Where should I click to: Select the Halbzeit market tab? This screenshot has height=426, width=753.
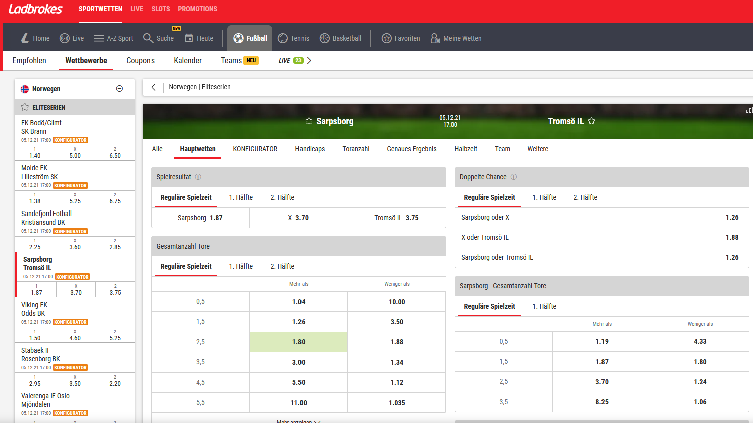click(466, 149)
